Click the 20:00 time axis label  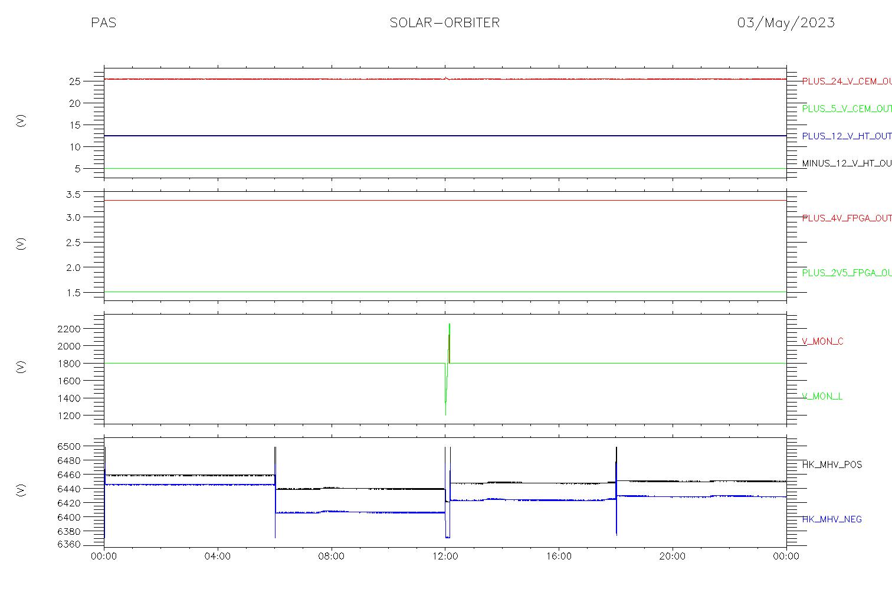point(673,556)
